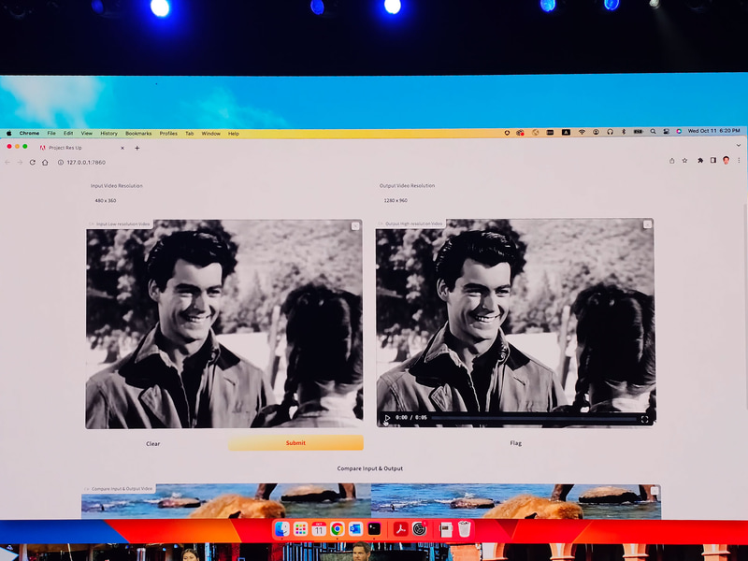Focus the address bar showing 127.0.0.1:7860
The height and width of the screenshot is (561, 748).
[x=86, y=162]
